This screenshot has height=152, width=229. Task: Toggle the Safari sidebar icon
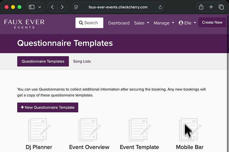pyautogui.click(x=32, y=7)
